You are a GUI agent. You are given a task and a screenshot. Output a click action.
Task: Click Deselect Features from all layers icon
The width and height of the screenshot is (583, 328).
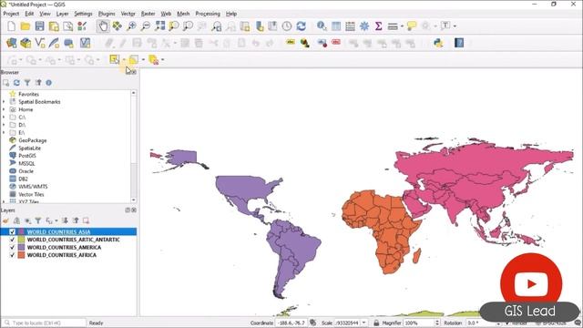tap(153, 59)
